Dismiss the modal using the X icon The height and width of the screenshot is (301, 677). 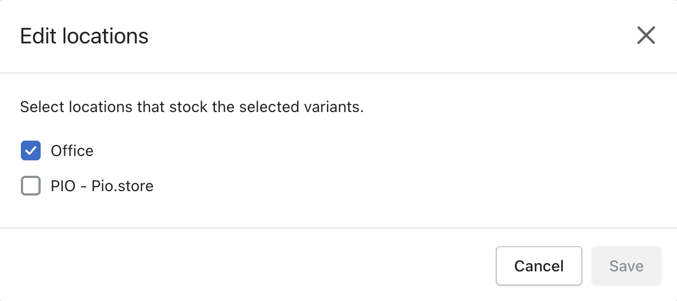[646, 36]
